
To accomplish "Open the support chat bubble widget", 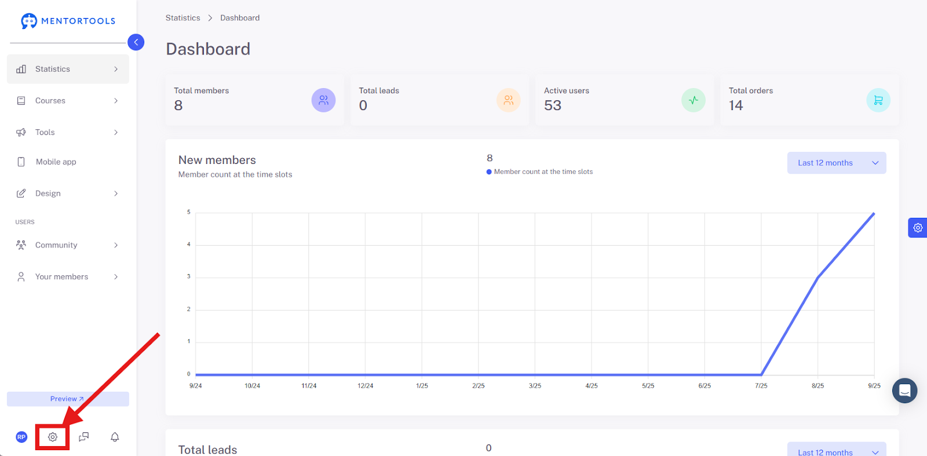I will point(904,391).
